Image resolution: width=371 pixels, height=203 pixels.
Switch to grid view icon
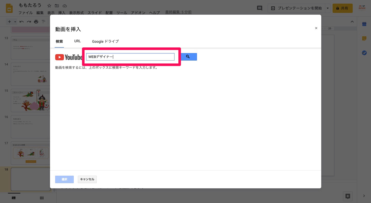[x=42, y=198]
